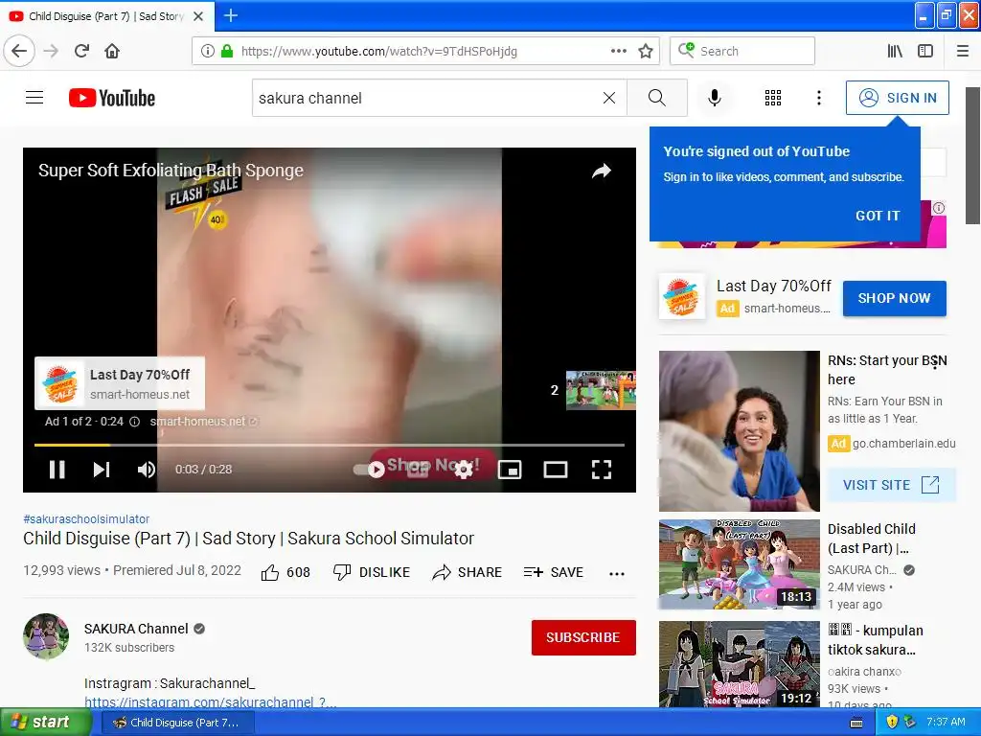The height and width of the screenshot is (736, 981).
Task: Open the YouTube guide menu
Action: 34,98
